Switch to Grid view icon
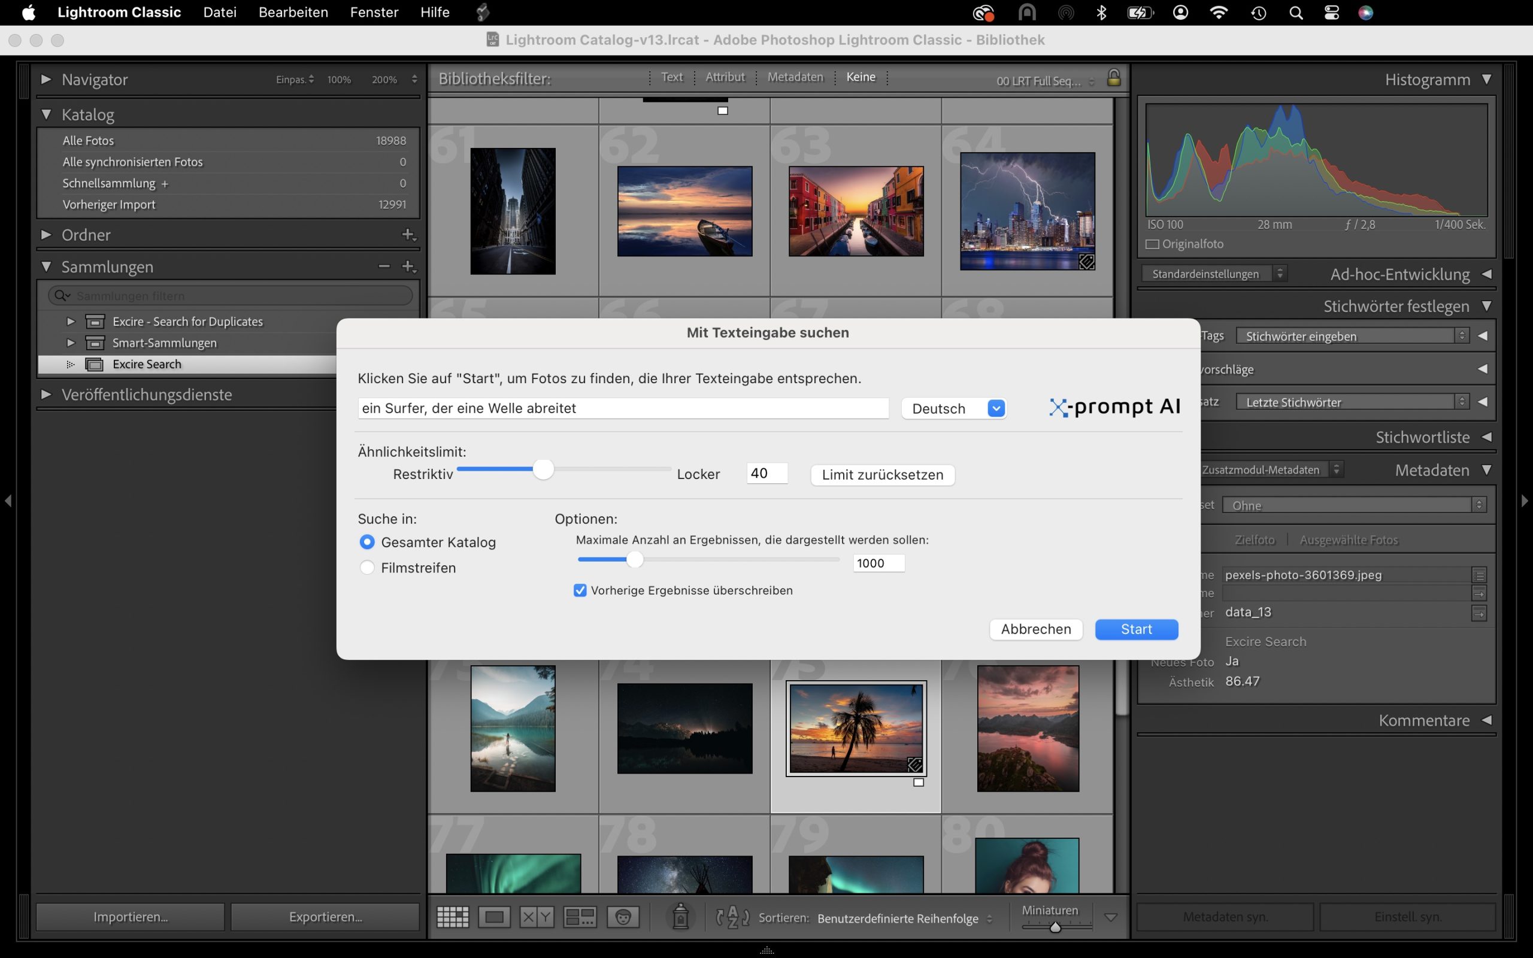Viewport: 1533px width, 958px height. click(452, 917)
